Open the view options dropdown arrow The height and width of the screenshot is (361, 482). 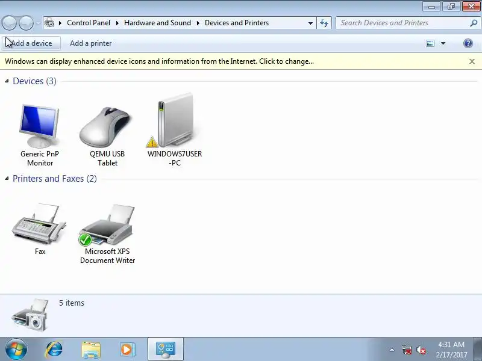tap(443, 43)
